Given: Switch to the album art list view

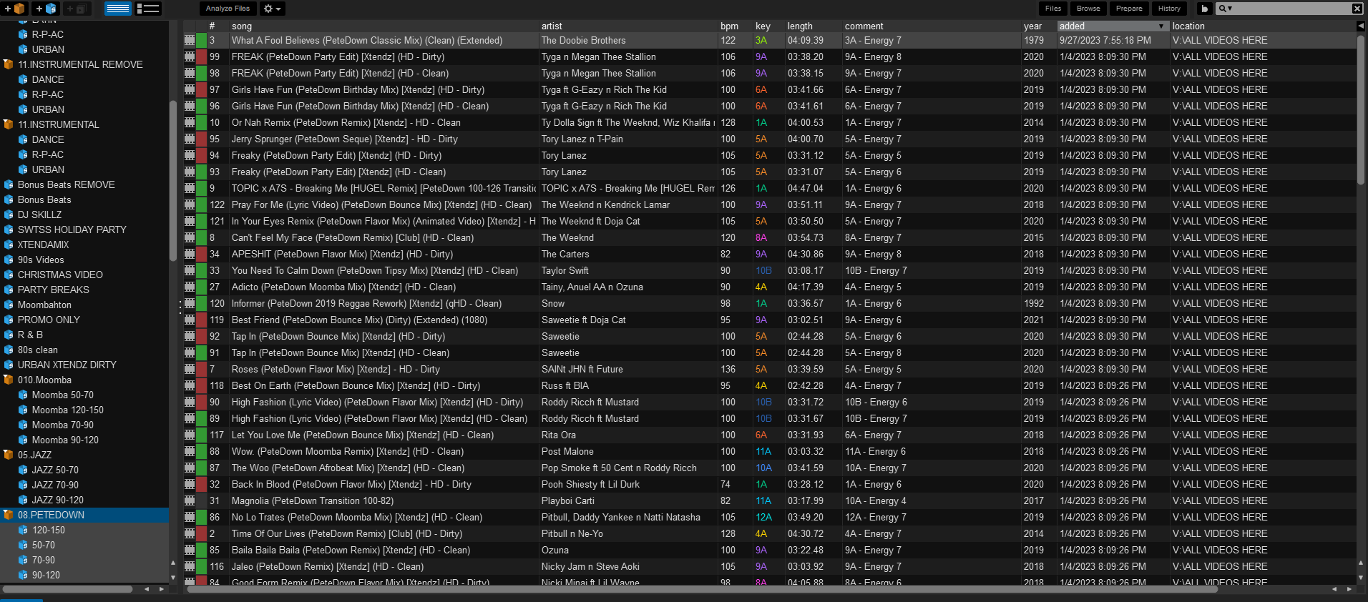Looking at the screenshot, I should (148, 9).
